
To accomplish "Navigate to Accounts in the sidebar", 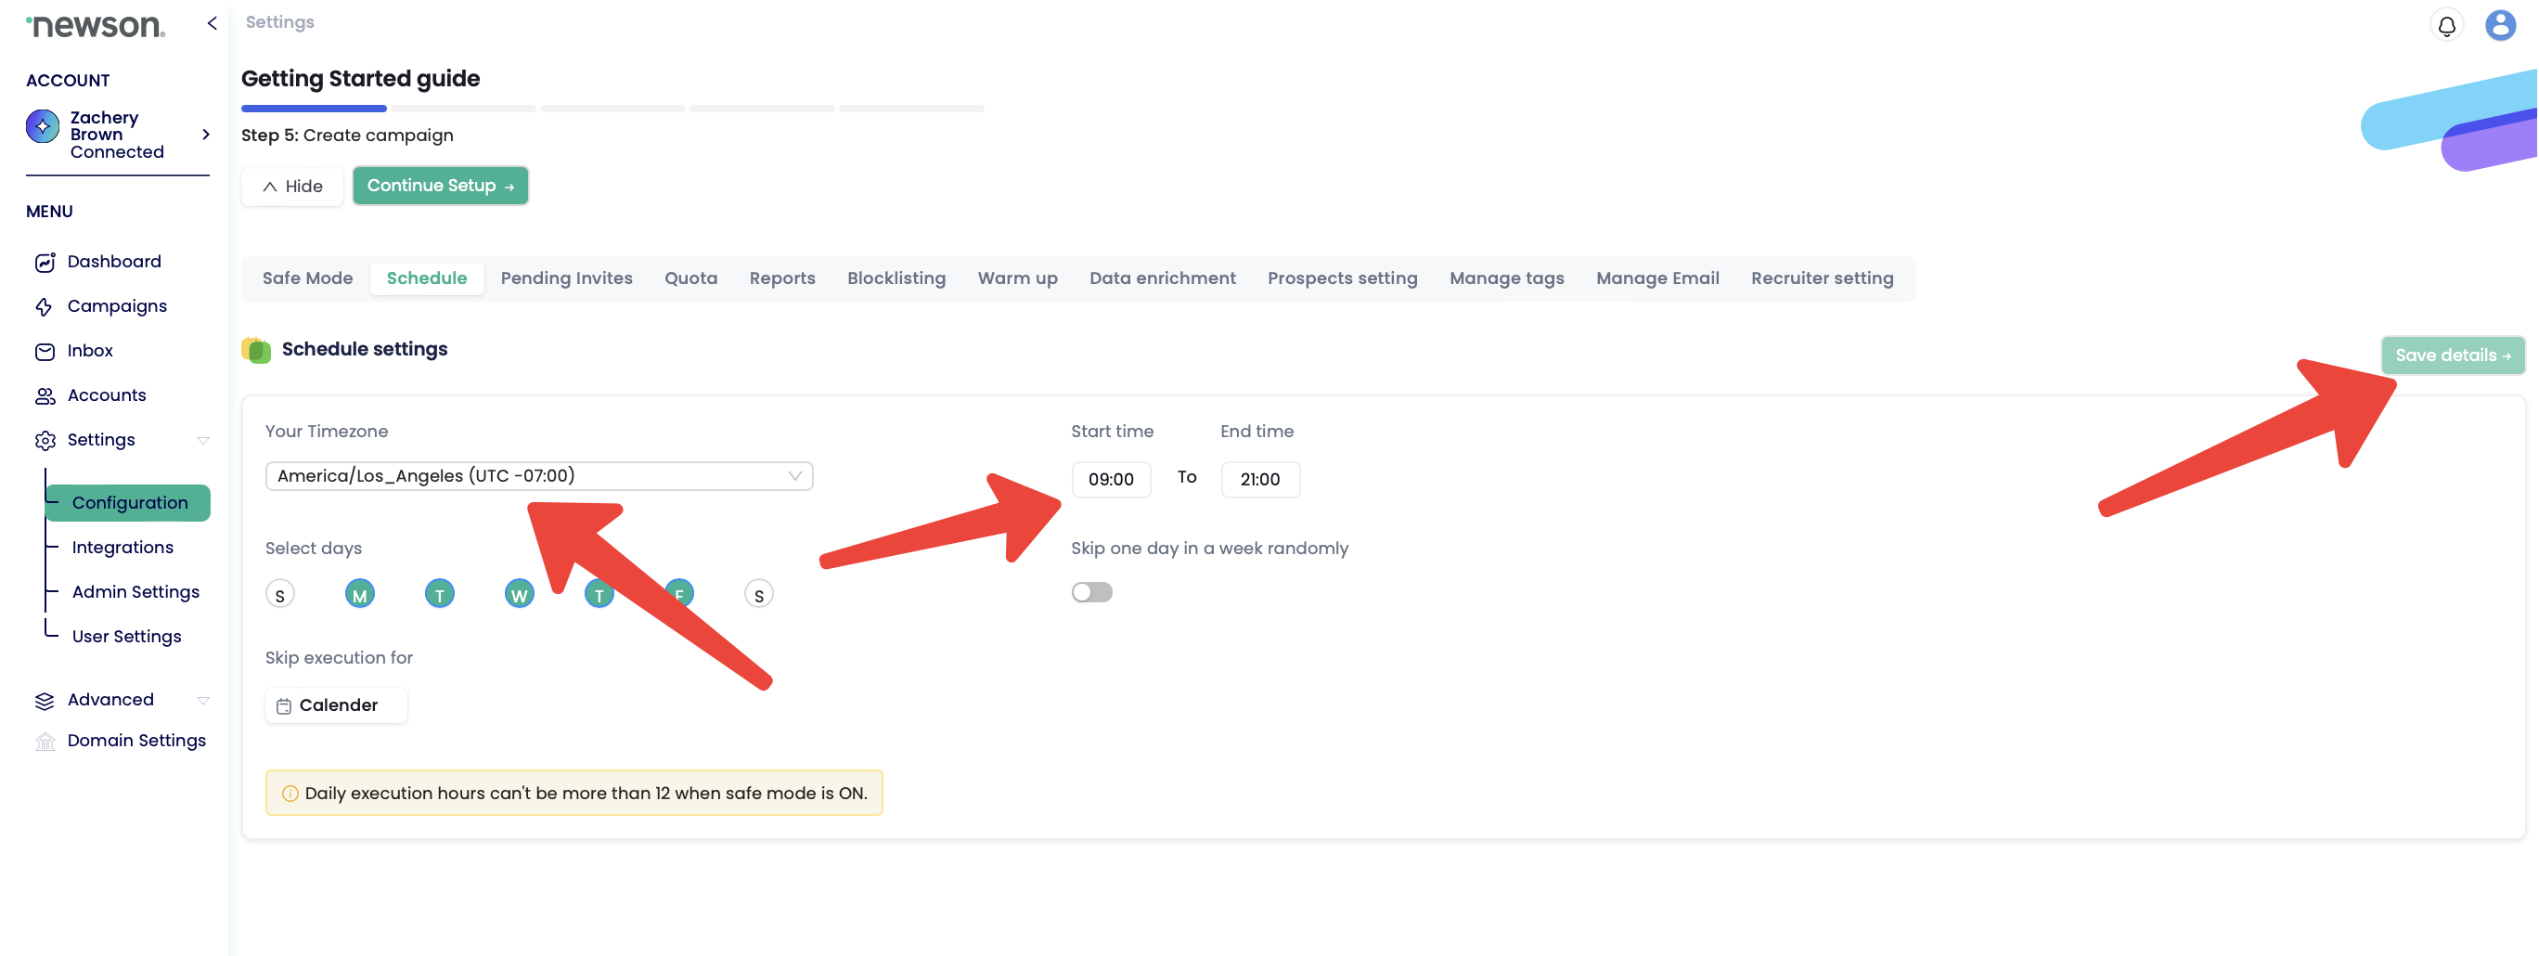I will [x=107, y=395].
